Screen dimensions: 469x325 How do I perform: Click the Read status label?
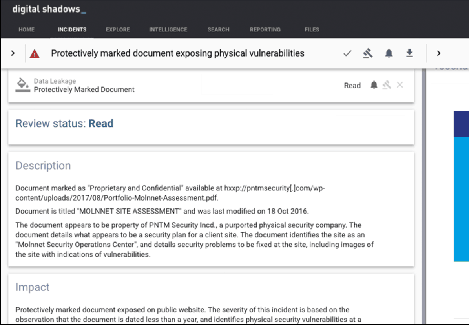[x=352, y=86]
